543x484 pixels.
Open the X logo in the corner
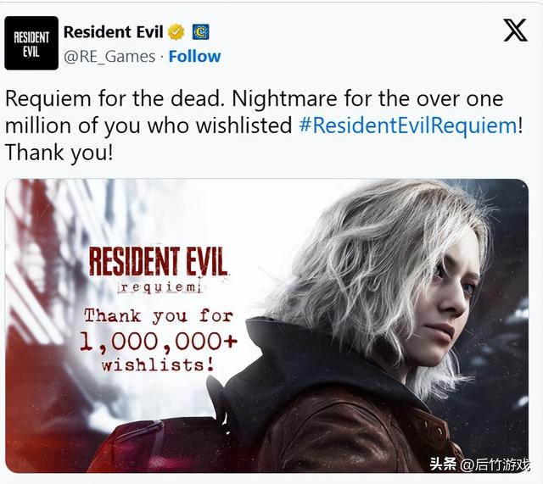click(x=515, y=31)
